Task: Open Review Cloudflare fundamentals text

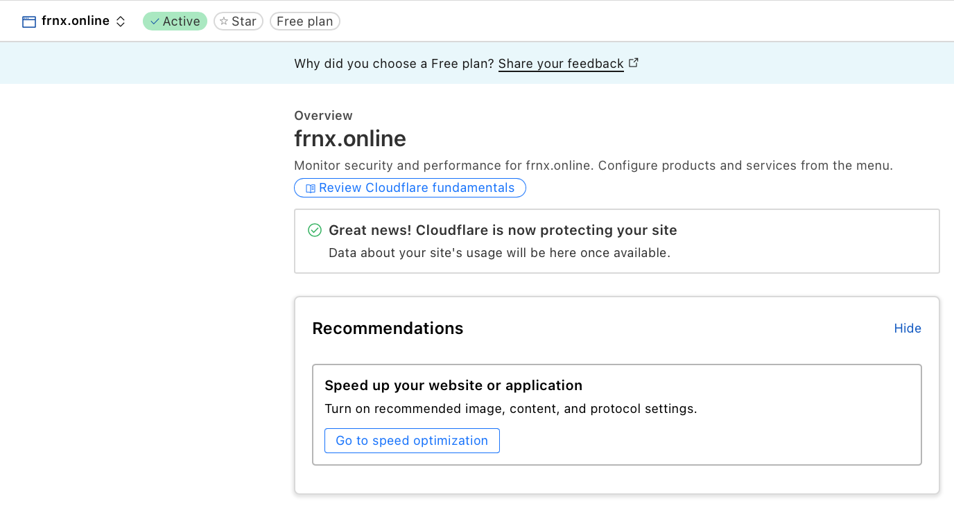Action: pyautogui.click(x=417, y=188)
